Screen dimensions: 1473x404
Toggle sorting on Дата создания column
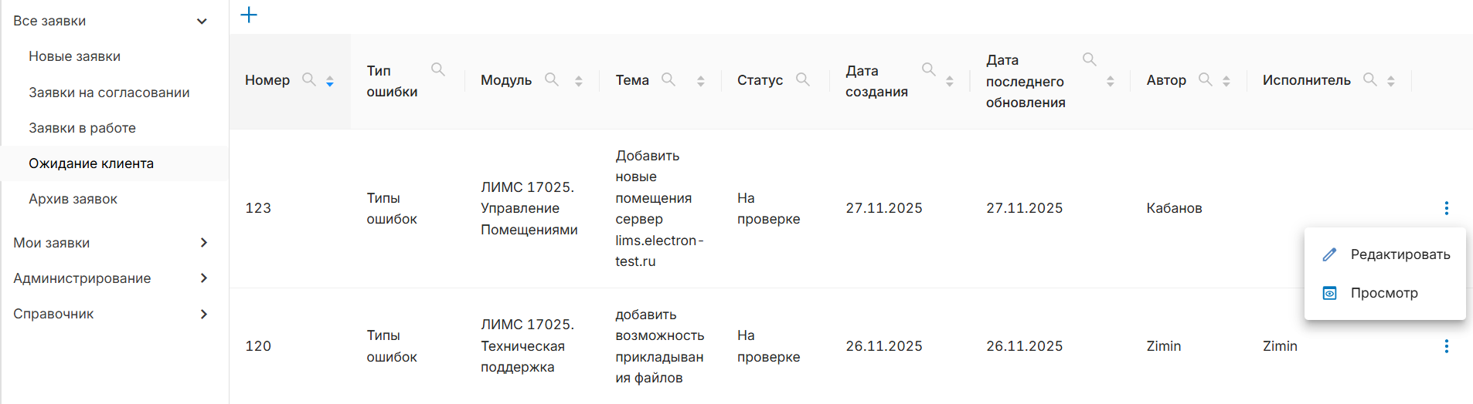point(949,81)
